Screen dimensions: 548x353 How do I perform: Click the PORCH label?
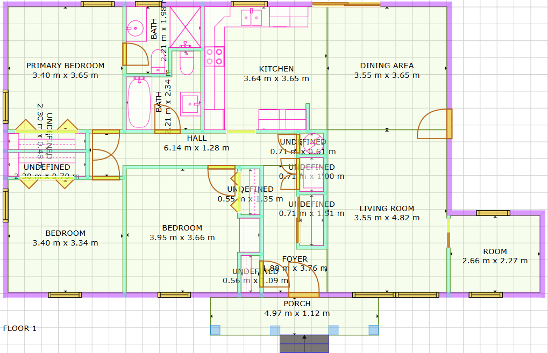297,304
